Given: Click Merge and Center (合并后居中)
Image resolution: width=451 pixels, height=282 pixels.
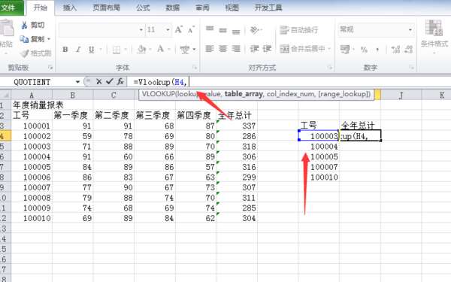Looking at the screenshot, I should click(x=303, y=49).
